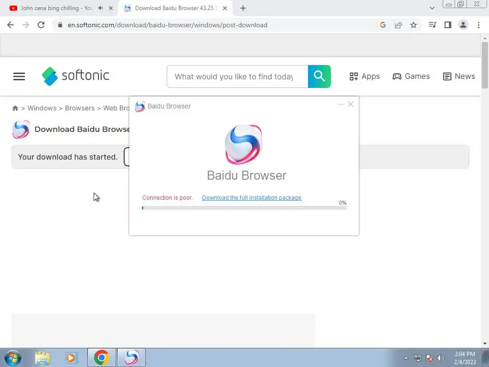Click the green search magnifier button
Image resolution: width=489 pixels, height=367 pixels.
(x=319, y=76)
